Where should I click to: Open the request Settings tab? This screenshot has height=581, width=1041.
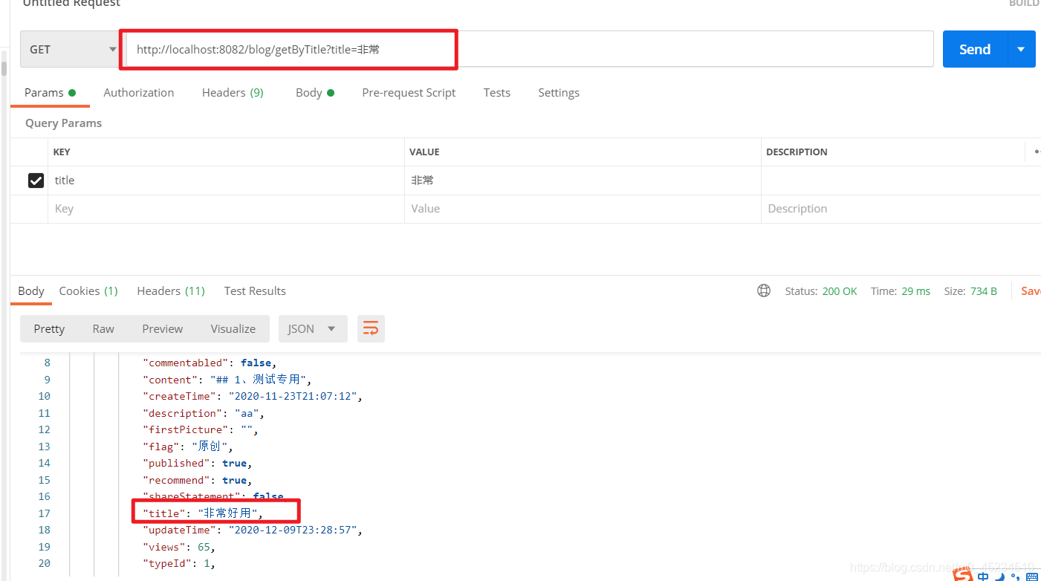click(559, 93)
